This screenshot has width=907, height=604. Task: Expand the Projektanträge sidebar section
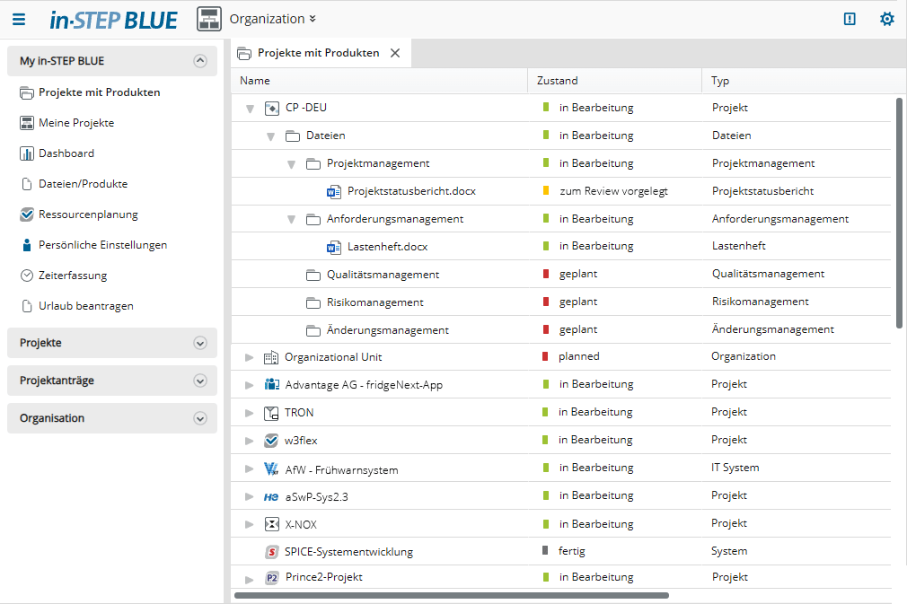pyautogui.click(x=200, y=381)
